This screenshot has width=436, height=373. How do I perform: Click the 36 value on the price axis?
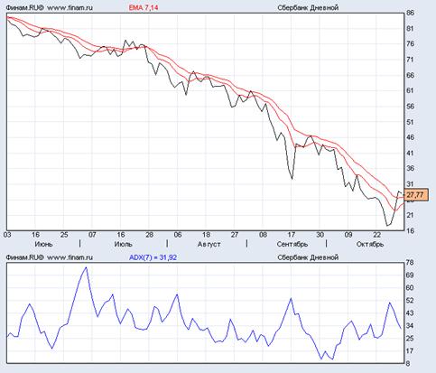[411, 169]
